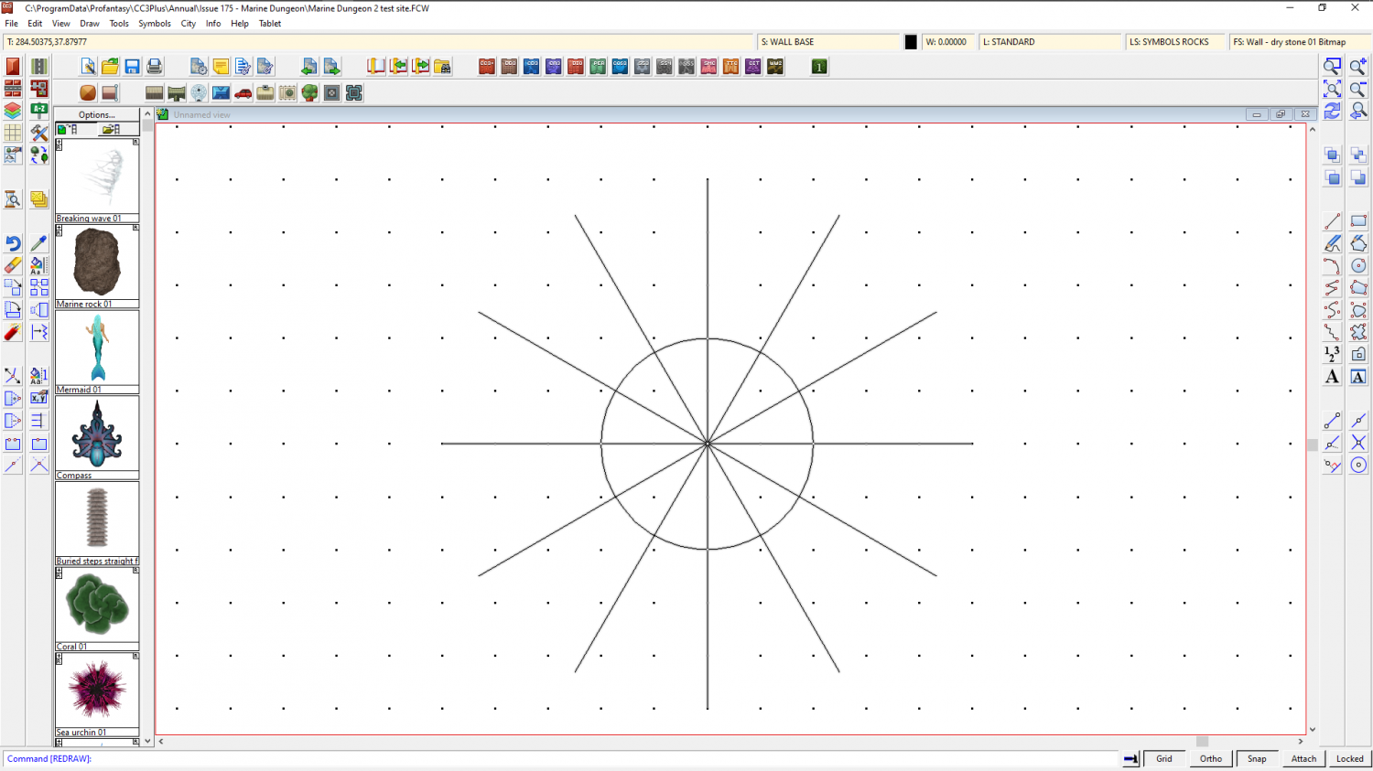
Task: Click the A-Z signpost icon
Action: [39, 111]
